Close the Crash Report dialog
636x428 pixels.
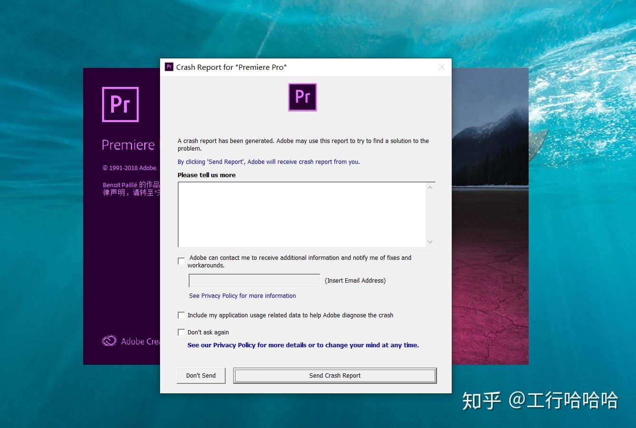point(442,67)
